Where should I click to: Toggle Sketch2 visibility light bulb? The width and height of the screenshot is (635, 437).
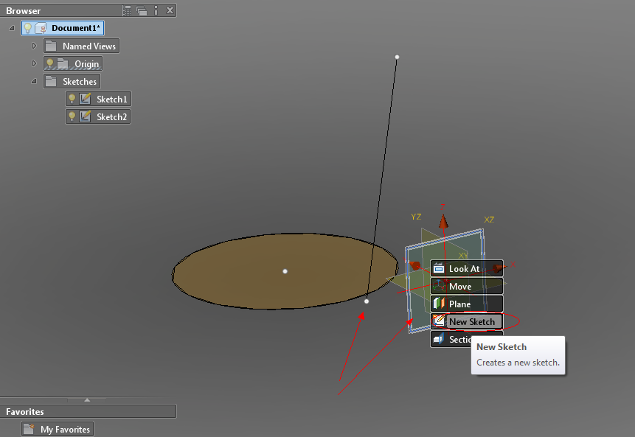coord(72,116)
